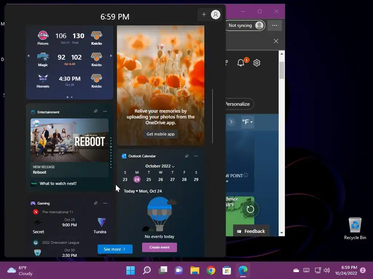
Task: Click OneDrive cloud tray icon
Action: (x=296, y=270)
